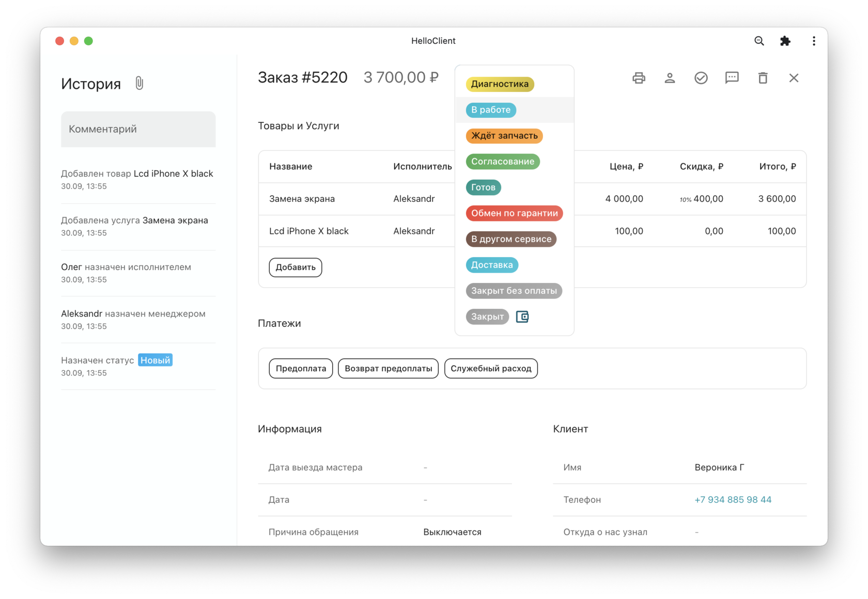This screenshot has width=868, height=599.
Task: Click the Исполнитель column header
Action: click(x=422, y=166)
